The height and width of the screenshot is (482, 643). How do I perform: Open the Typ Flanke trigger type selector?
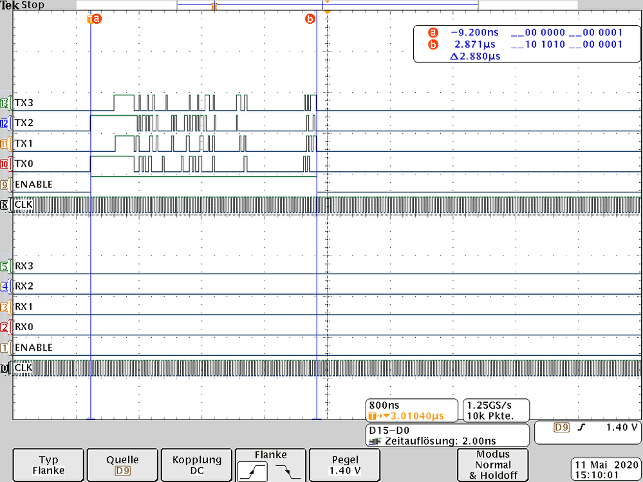[x=48, y=465]
